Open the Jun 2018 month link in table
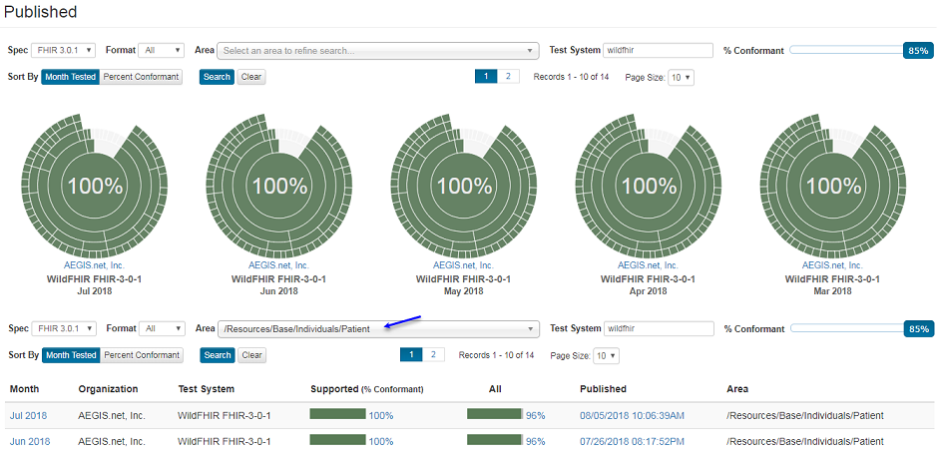This screenshot has height=456, width=938. click(30, 442)
